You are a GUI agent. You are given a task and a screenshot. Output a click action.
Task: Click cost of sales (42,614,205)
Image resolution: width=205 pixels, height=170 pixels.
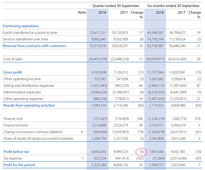click(x=177, y=59)
